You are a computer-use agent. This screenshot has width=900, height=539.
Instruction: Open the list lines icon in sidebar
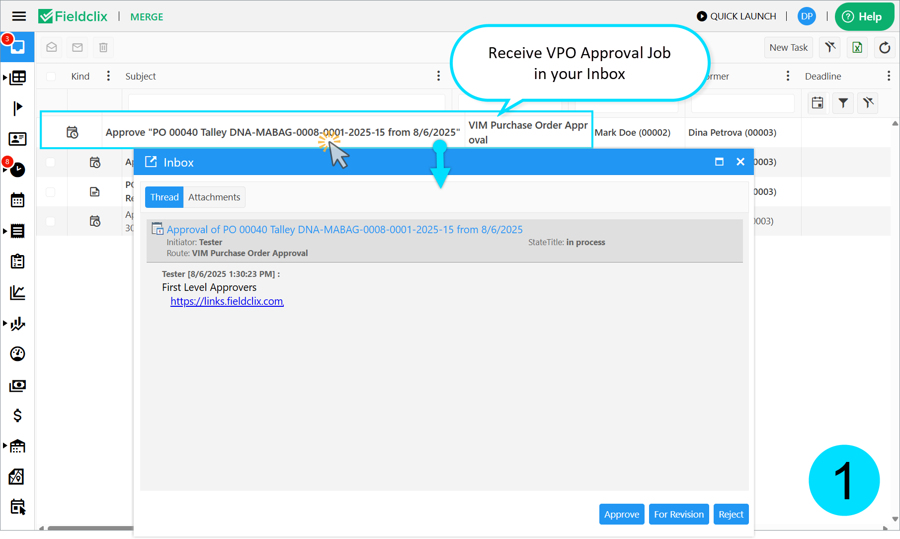[x=18, y=231]
